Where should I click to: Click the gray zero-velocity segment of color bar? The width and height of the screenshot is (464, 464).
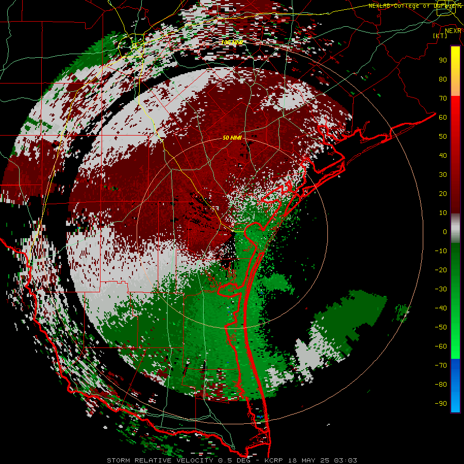455,228
